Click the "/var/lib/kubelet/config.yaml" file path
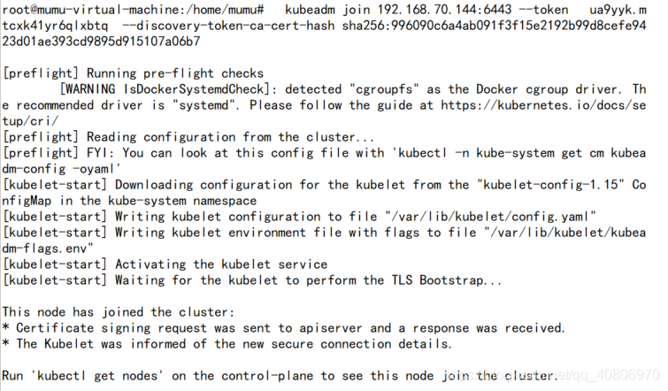 490,217
